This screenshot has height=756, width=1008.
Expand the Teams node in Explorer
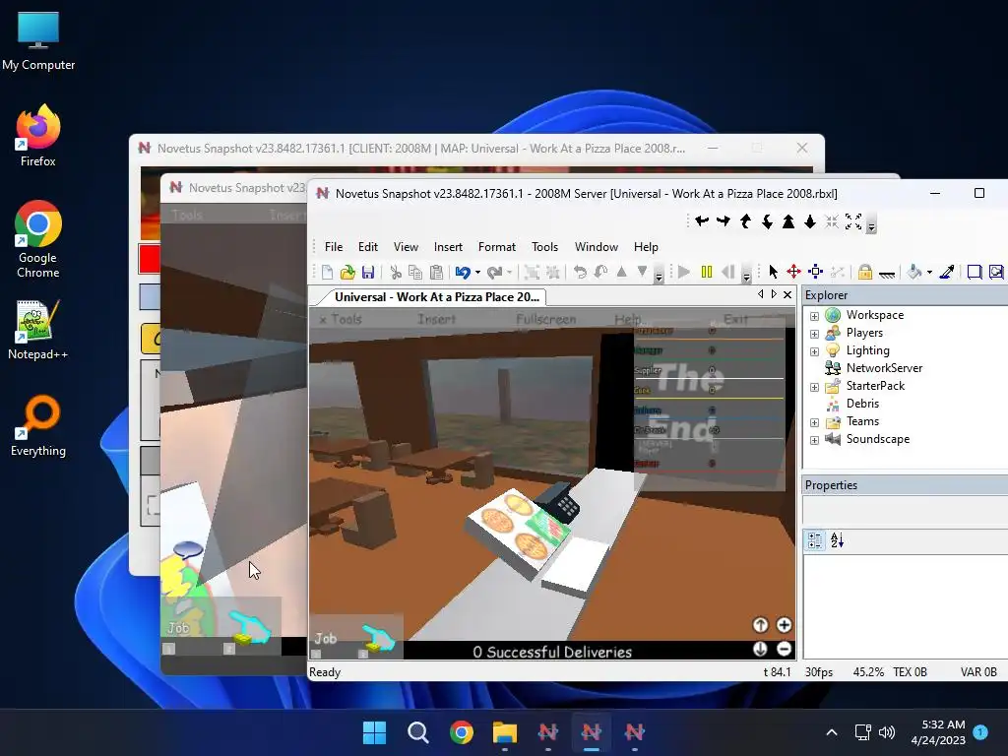[x=814, y=422]
